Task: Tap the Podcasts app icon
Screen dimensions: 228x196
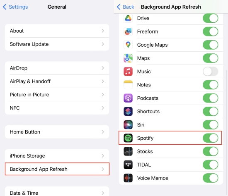Action: tap(128, 98)
